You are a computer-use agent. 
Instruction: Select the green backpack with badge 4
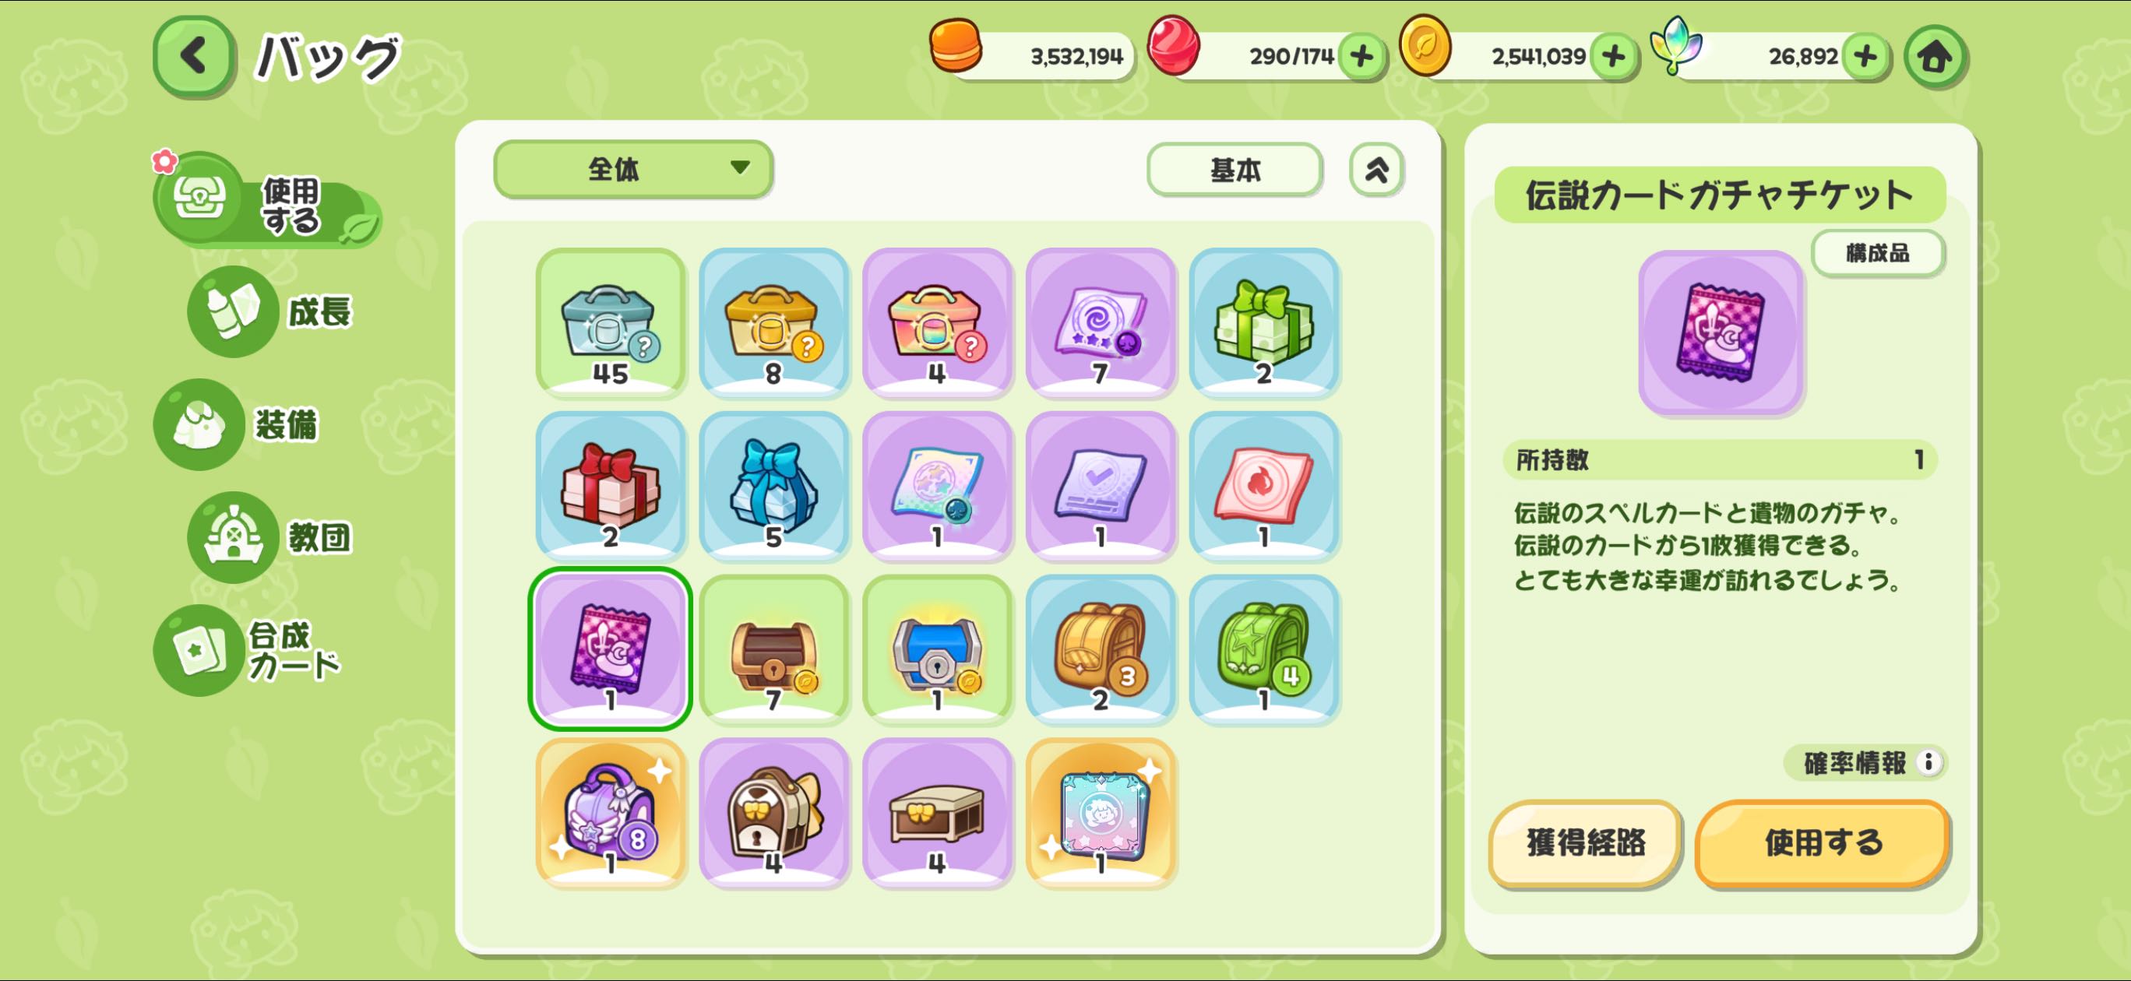(x=1263, y=649)
